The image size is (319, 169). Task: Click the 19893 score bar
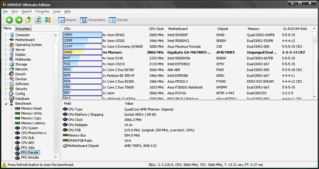(82, 35)
